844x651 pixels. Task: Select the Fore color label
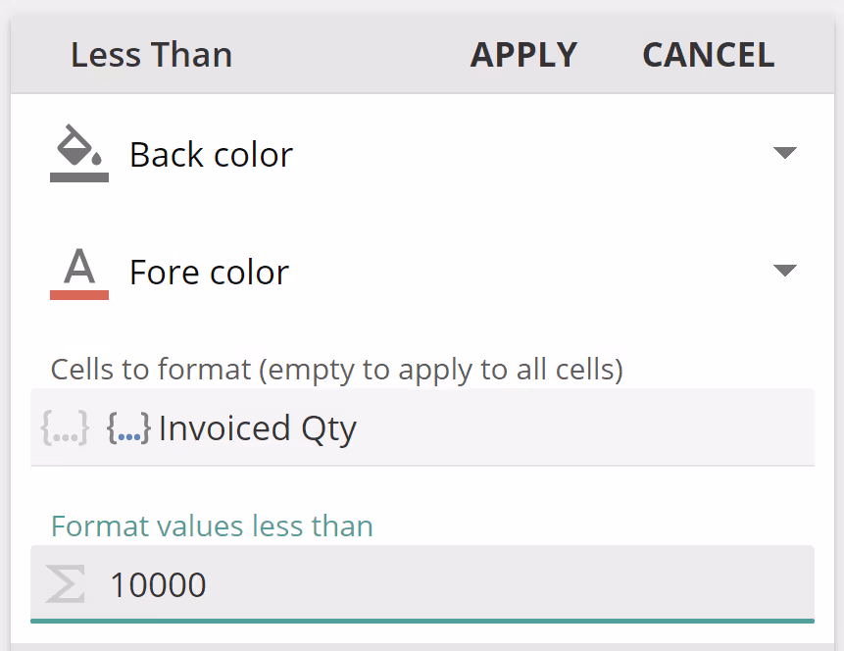(x=209, y=273)
